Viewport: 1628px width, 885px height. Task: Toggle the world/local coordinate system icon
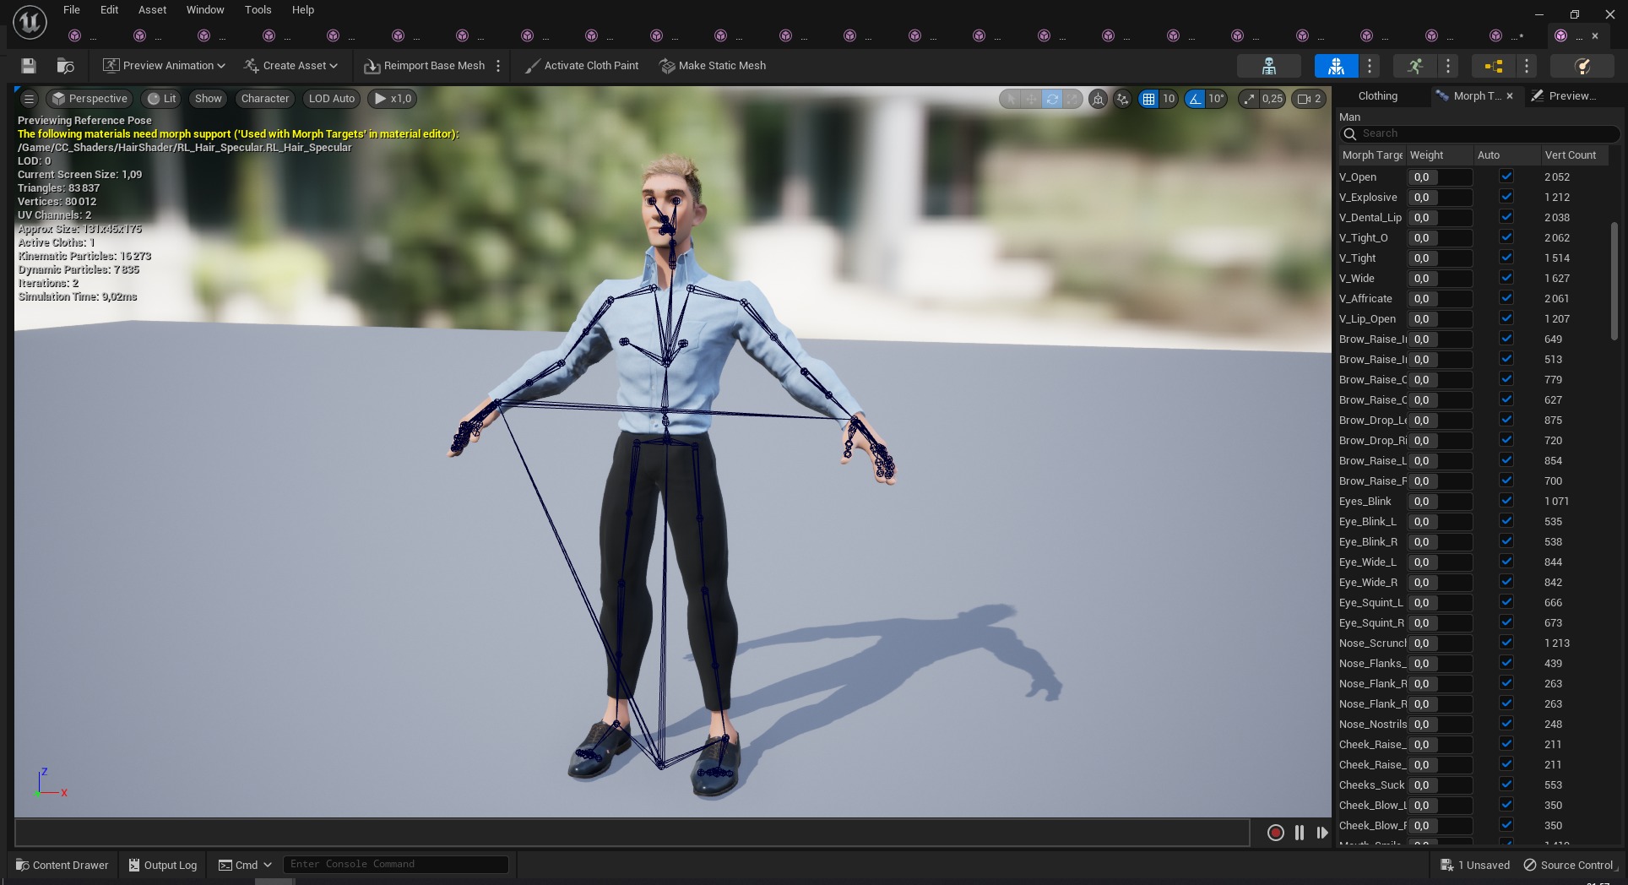click(1098, 99)
